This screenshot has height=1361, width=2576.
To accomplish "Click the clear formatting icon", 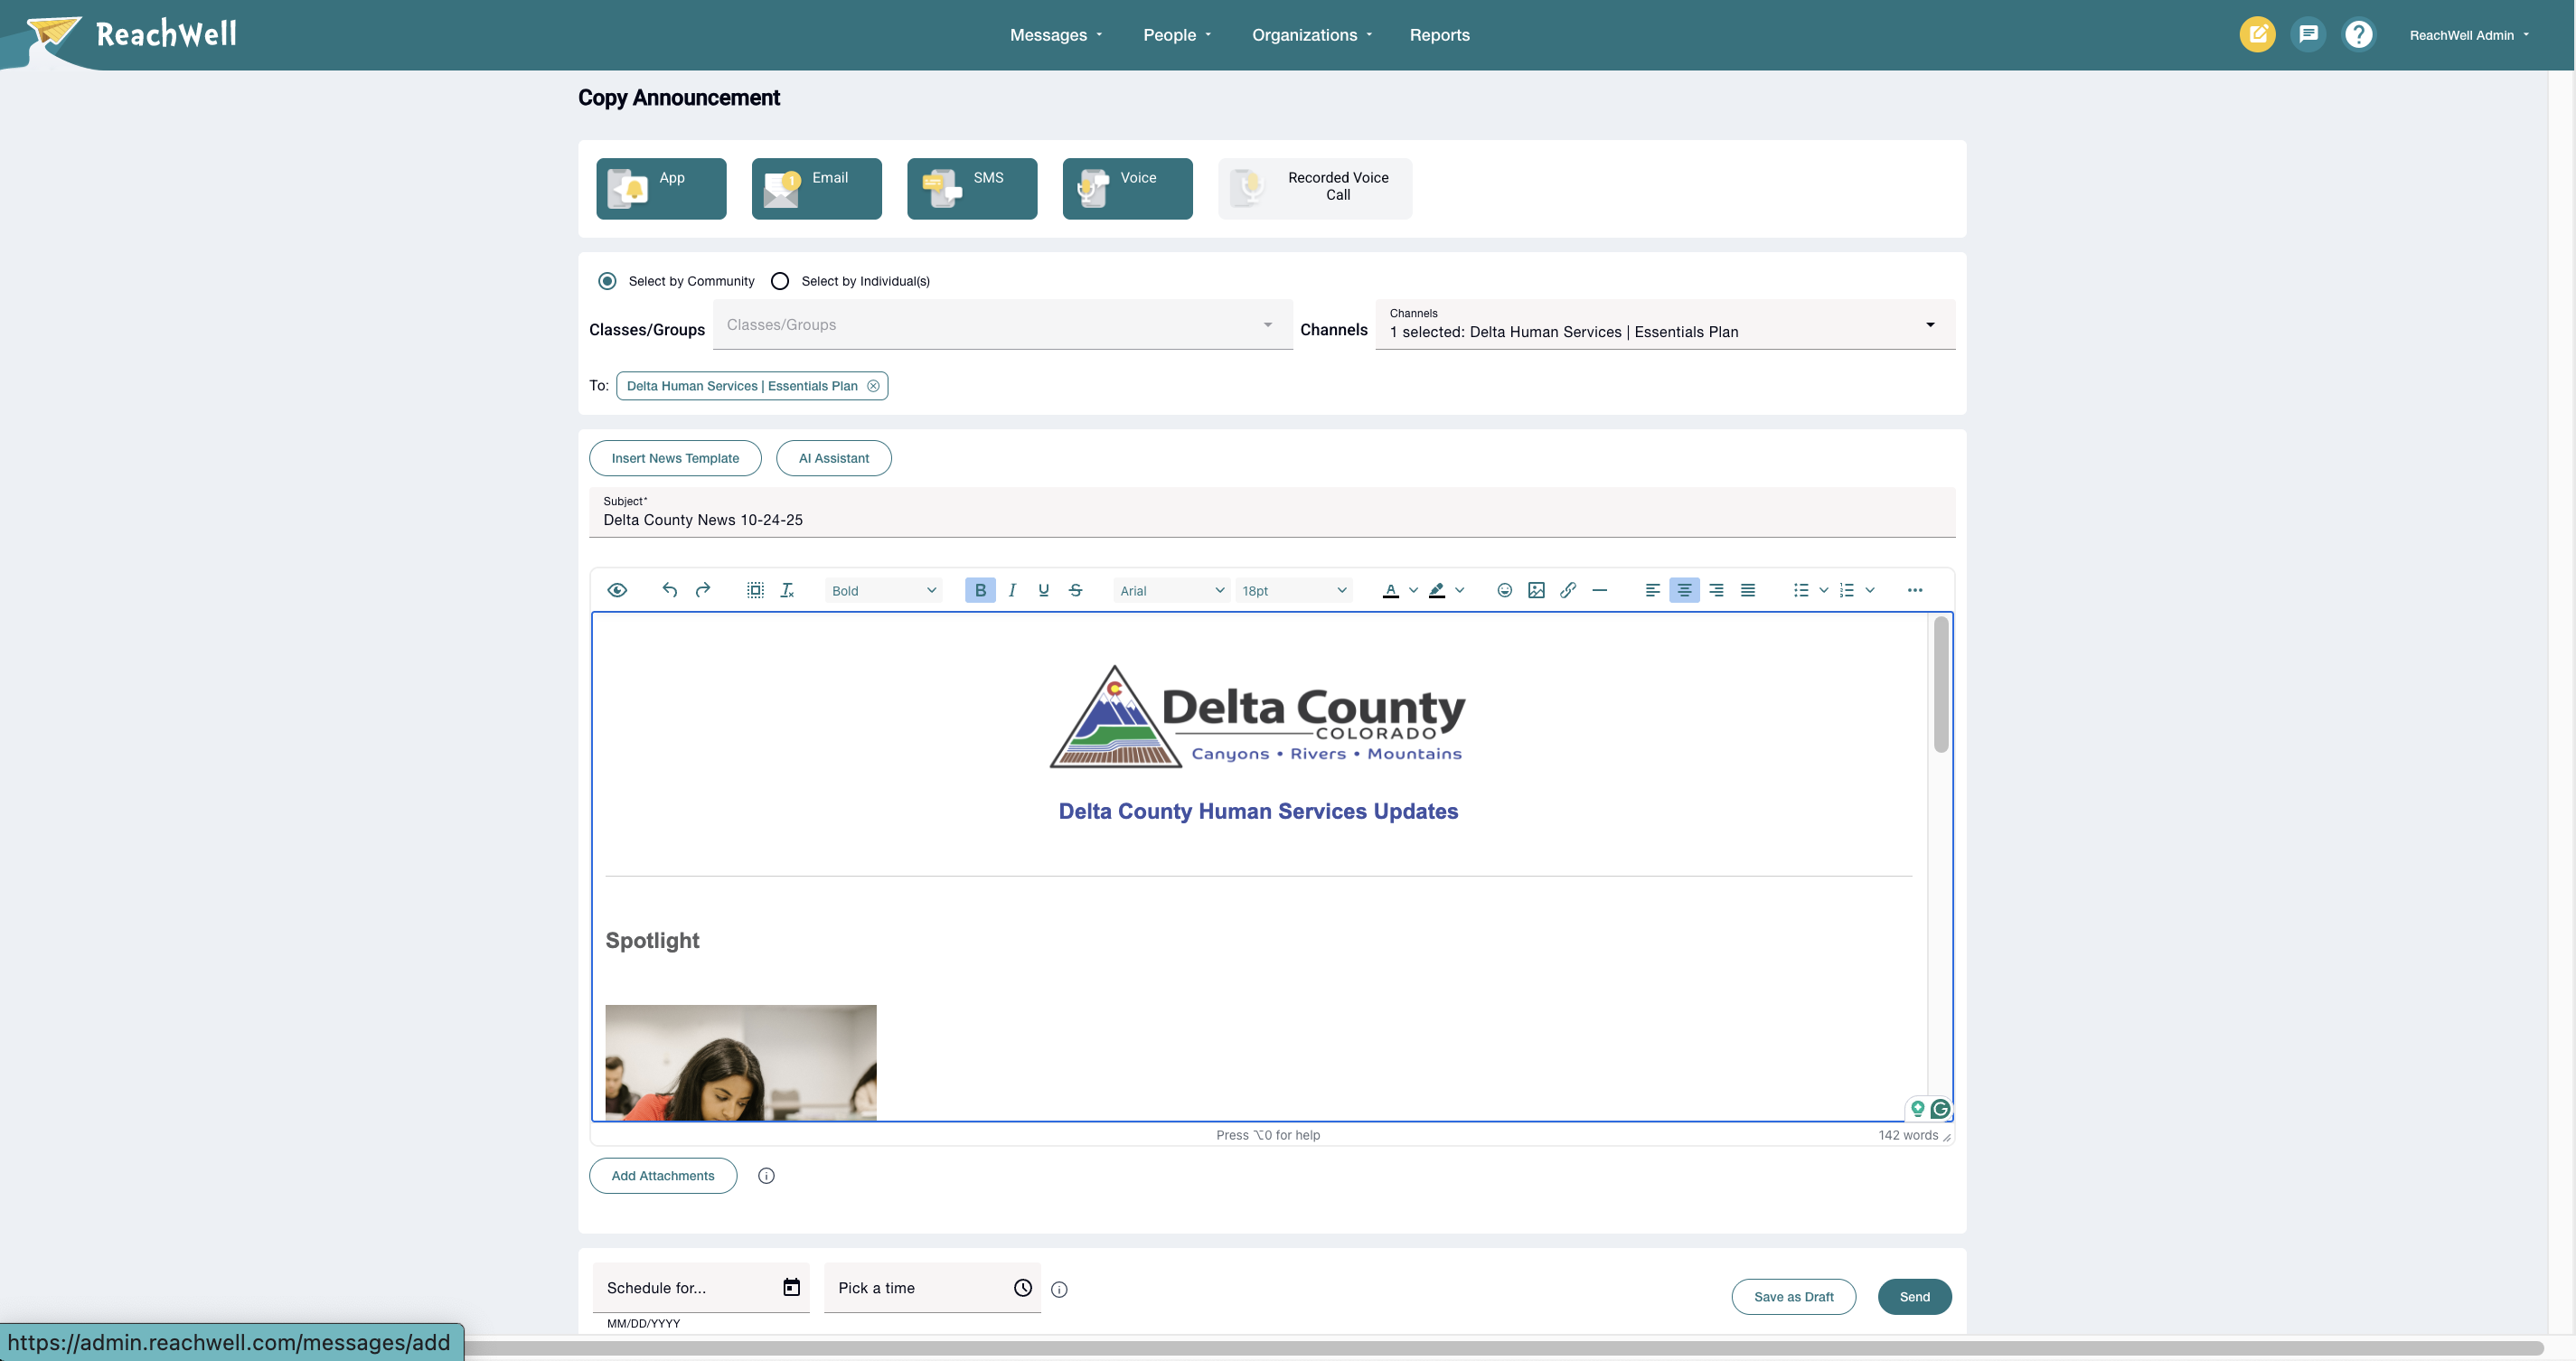I will tap(787, 590).
